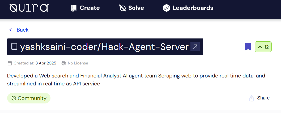
Task: Open the external link arrow icon
Action: tap(195, 47)
